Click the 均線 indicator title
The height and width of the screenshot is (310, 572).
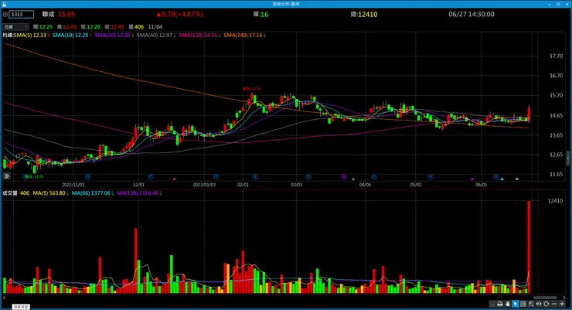(8, 36)
